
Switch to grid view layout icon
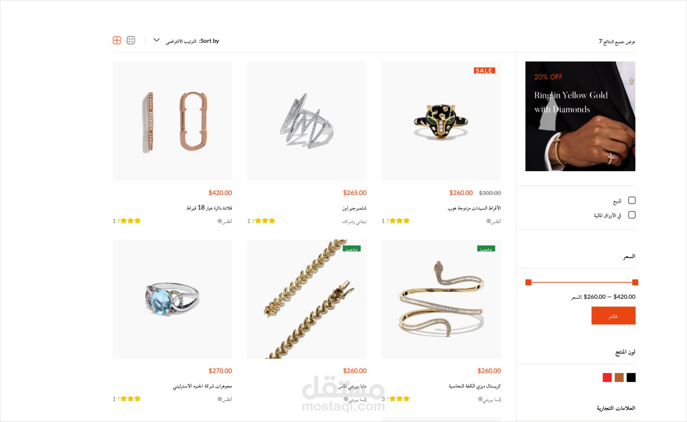(117, 40)
